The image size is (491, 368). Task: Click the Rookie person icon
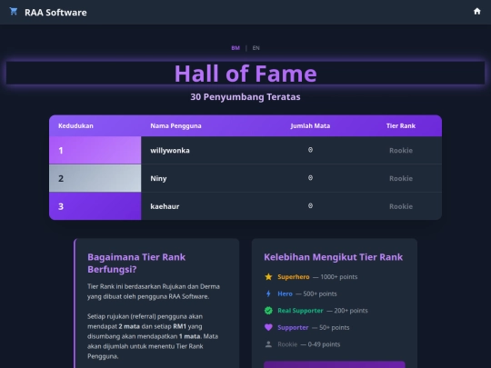coord(268,344)
